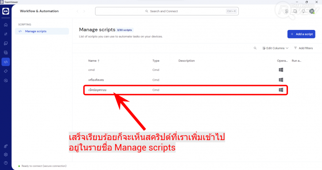Click the TeamViewer logo in the sidebar
This screenshot has height=170, width=322.
[x=6, y=11]
